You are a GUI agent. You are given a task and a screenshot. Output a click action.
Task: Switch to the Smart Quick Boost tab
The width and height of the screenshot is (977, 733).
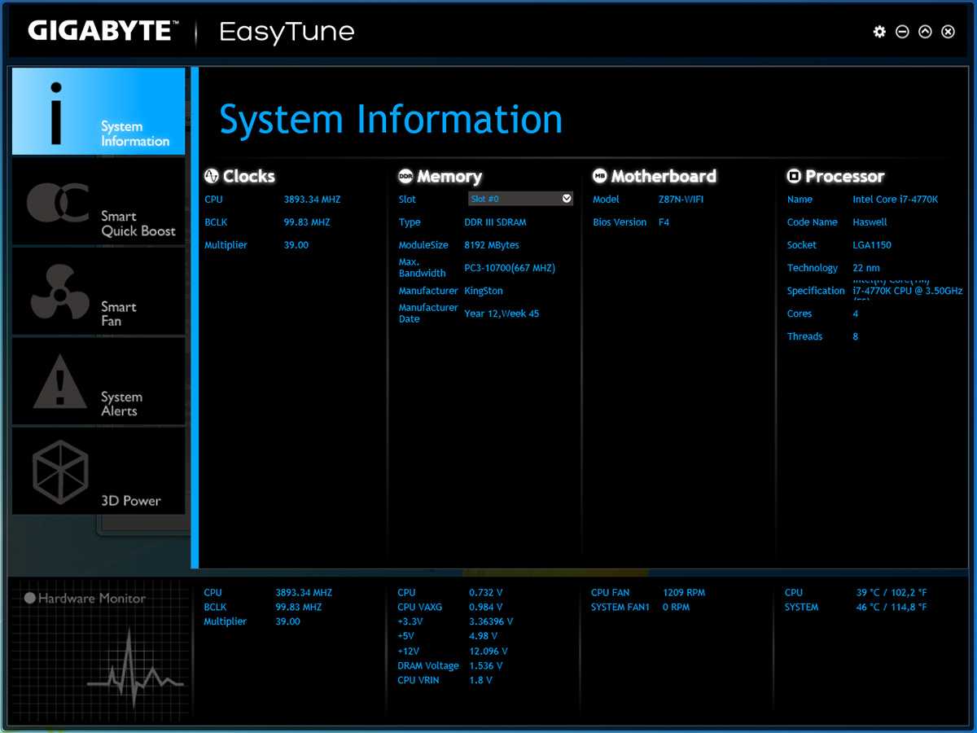pos(99,202)
